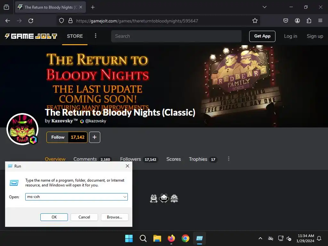
Task: Click Cancel in the Run dialog
Action: click(x=84, y=217)
